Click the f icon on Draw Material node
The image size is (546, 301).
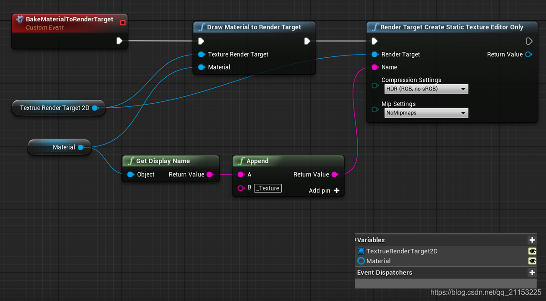202,27
